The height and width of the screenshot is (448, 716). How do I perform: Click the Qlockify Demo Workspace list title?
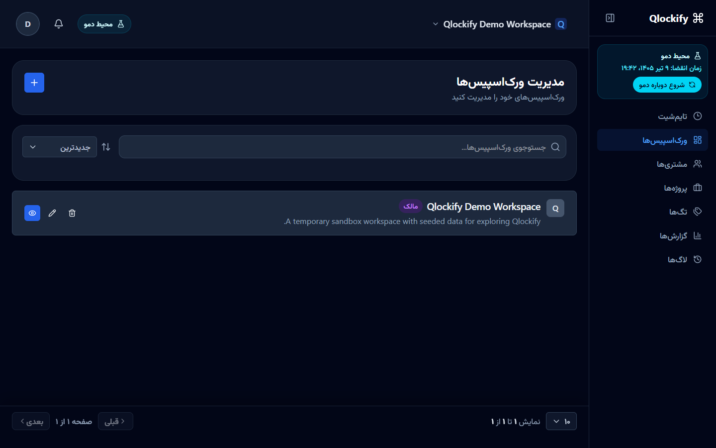483,207
